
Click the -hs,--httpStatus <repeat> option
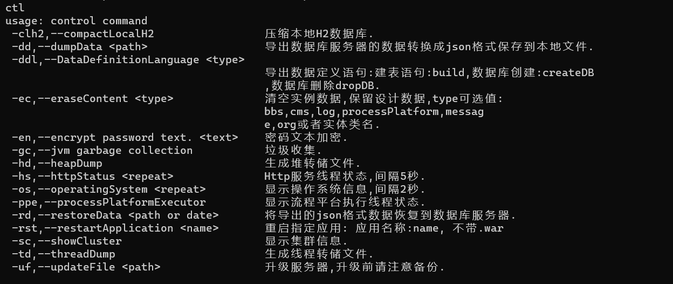click(93, 177)
